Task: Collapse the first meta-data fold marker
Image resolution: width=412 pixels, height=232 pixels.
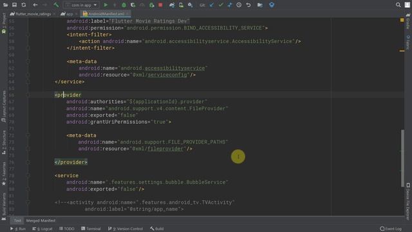Action: (28, 62)
